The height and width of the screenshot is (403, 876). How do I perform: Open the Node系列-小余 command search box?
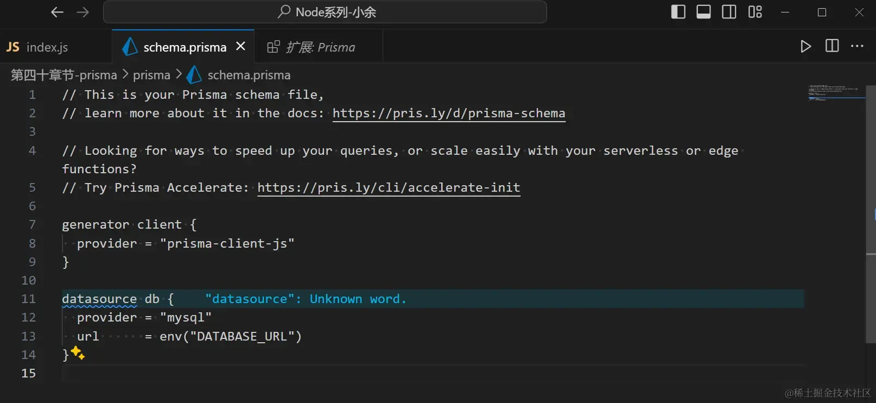pyautogui.click(x=325, y=12)
